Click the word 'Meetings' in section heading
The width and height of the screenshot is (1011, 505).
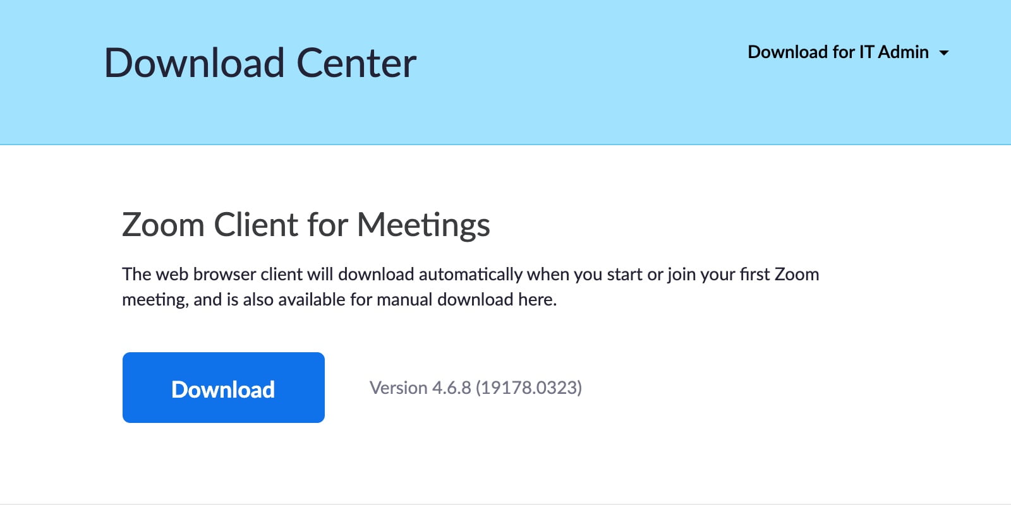click(x=423, y=225)
